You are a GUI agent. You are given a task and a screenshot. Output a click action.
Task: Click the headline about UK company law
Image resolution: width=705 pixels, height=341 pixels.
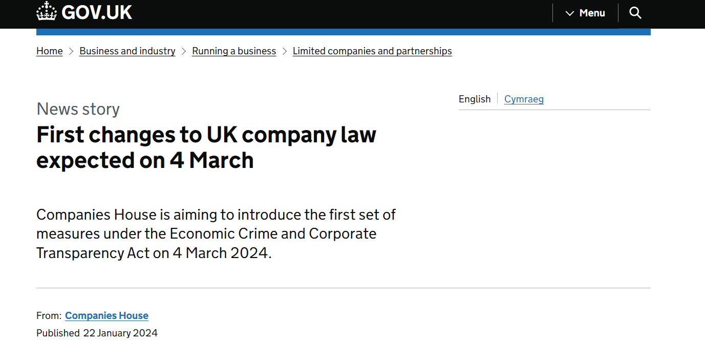206,147
